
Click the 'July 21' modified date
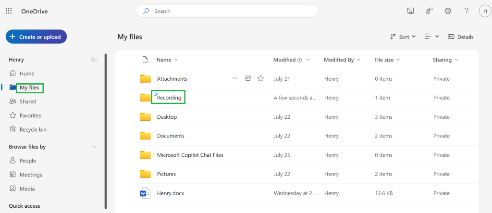pos(282,78)
